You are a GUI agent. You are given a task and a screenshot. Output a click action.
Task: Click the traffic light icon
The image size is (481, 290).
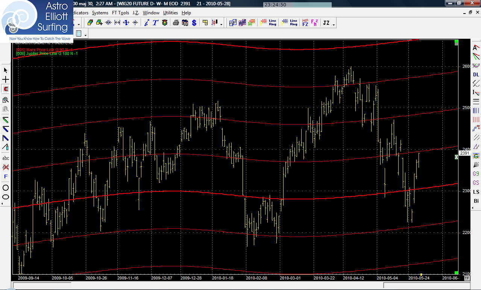click(x=165, y=23)
